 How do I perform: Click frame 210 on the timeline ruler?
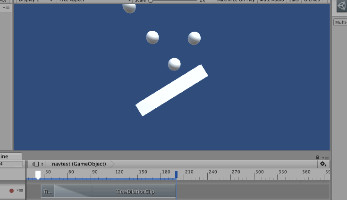click(x=189, y=172)
